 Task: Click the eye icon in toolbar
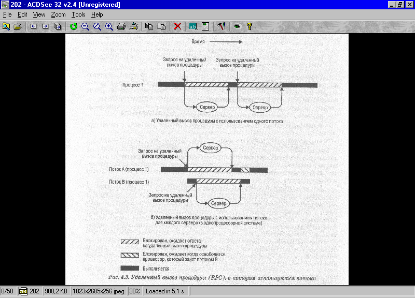(237, 26)
